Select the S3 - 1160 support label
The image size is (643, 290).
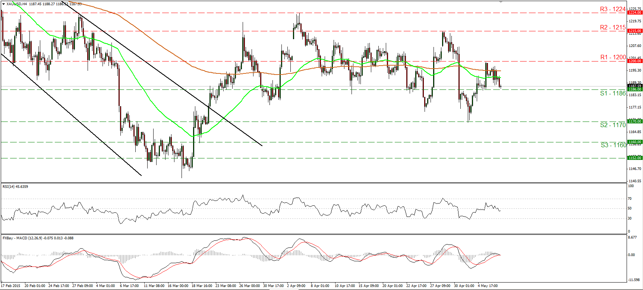click(x=614, y=145)
